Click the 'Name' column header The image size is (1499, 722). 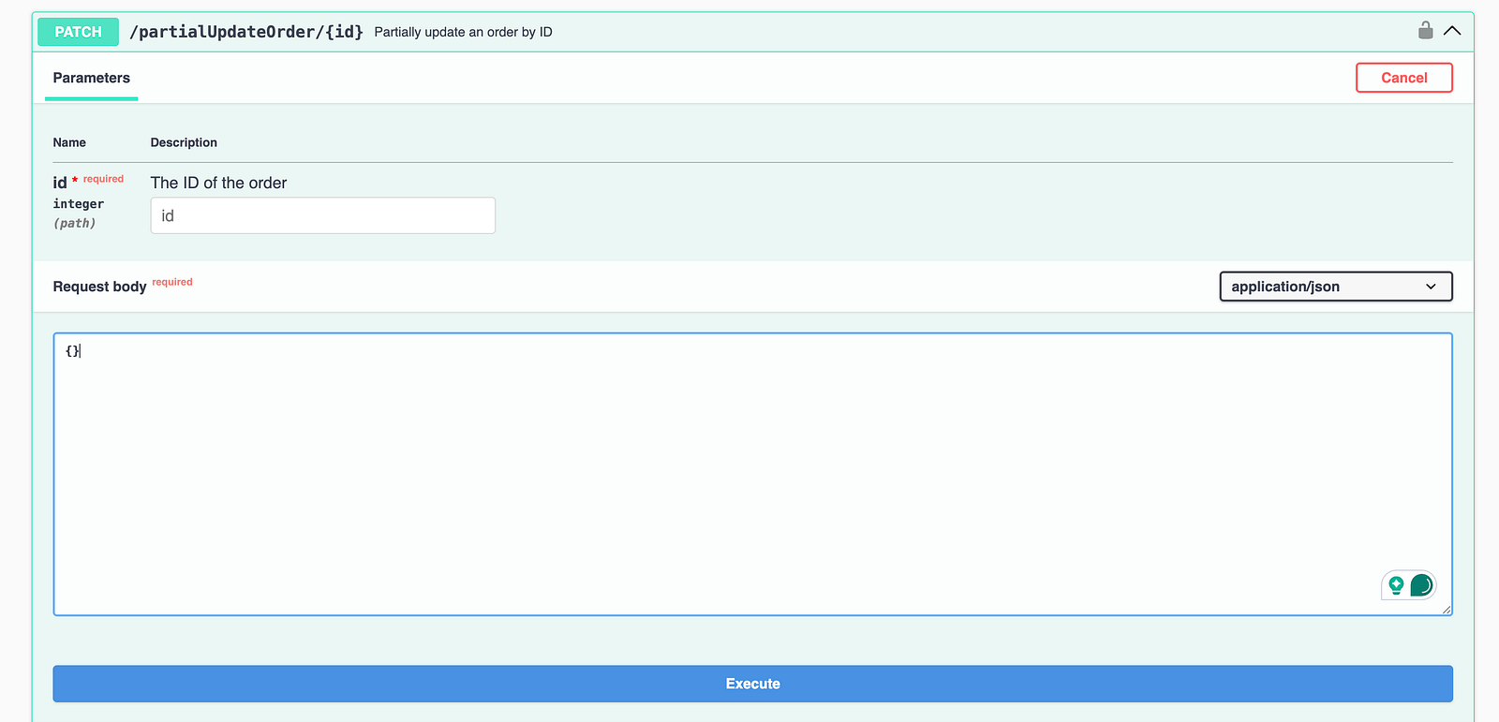69,142
